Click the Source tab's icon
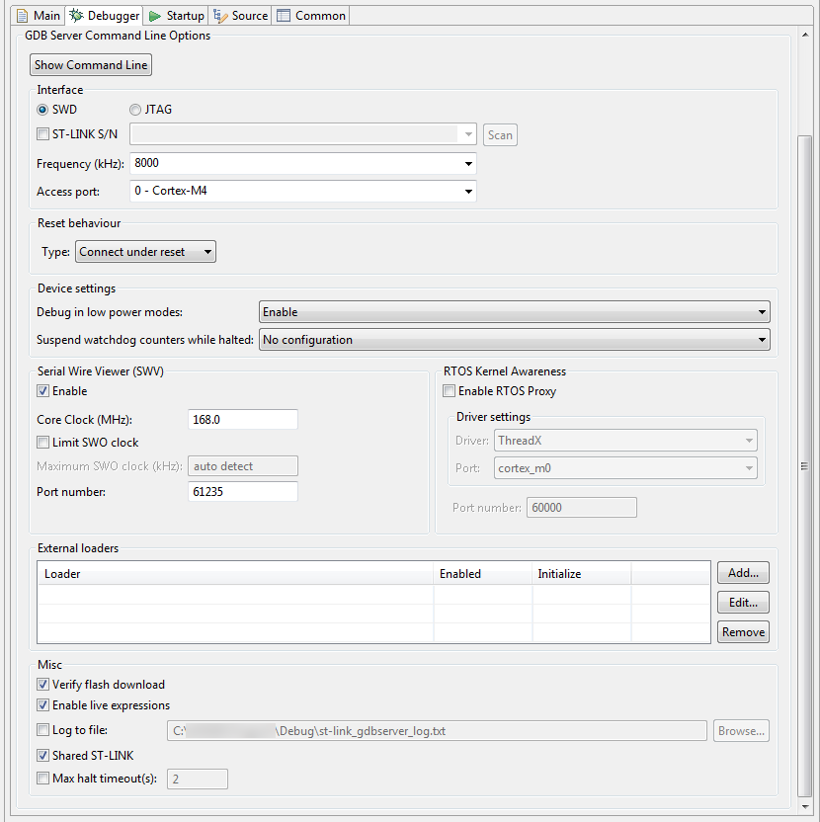This screenshot has height=822, width=820. point(219,15)
